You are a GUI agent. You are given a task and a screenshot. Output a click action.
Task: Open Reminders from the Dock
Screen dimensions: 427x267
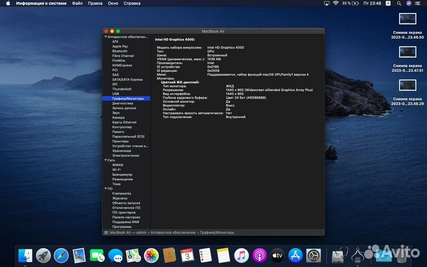click(x=205, y=256)
